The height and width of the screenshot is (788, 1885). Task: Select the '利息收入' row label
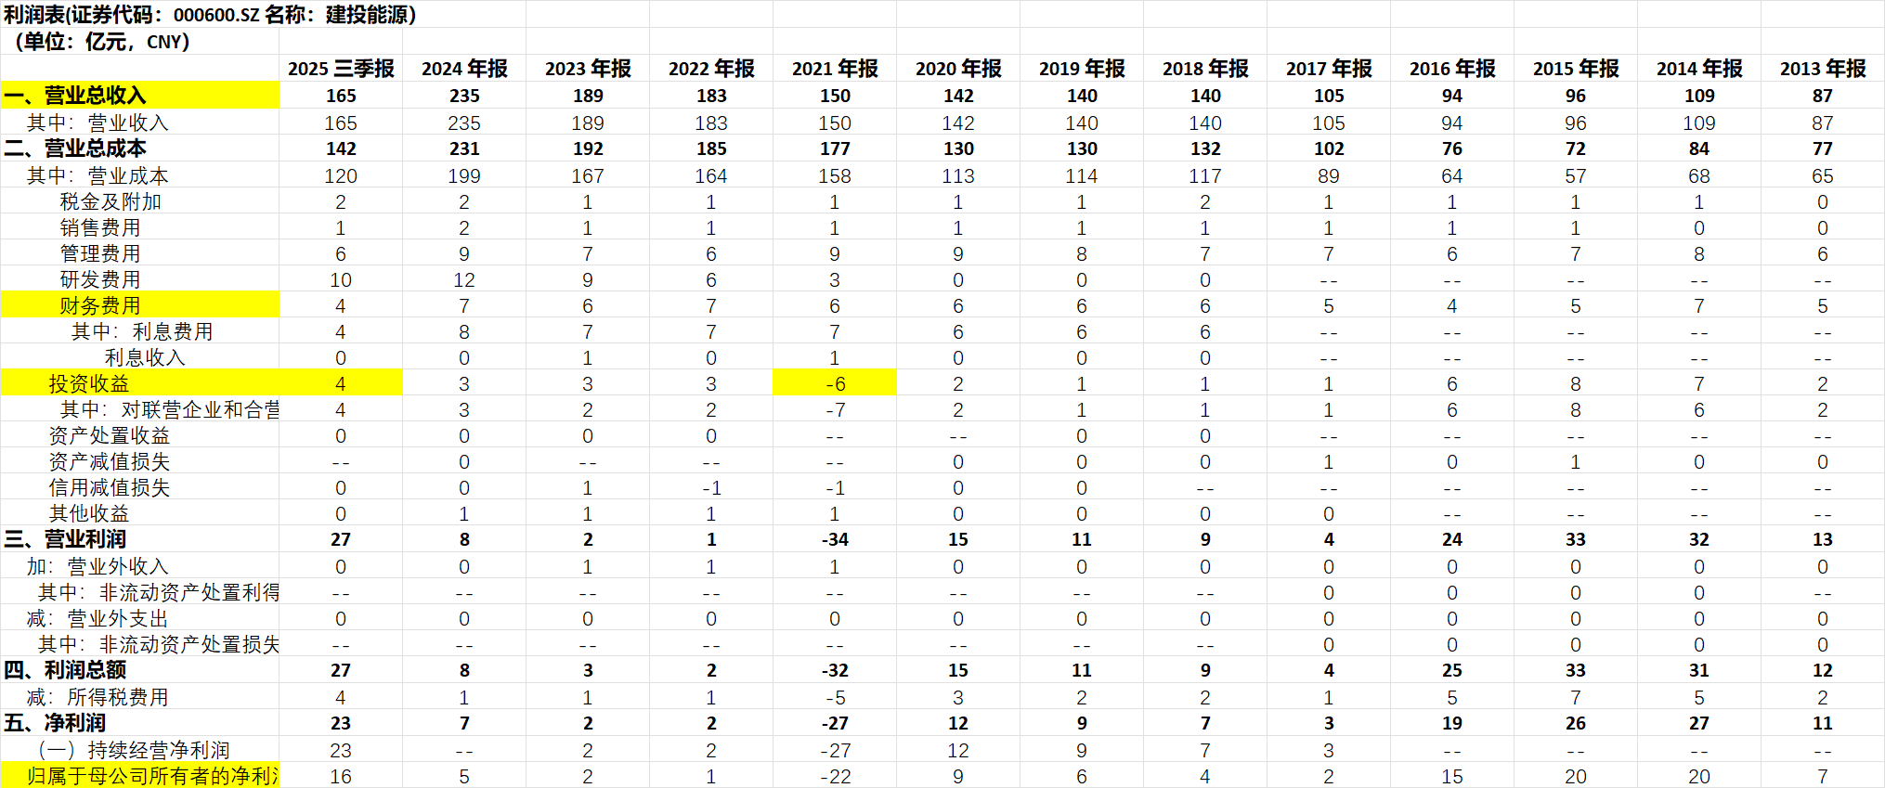[x=145, y=357]
